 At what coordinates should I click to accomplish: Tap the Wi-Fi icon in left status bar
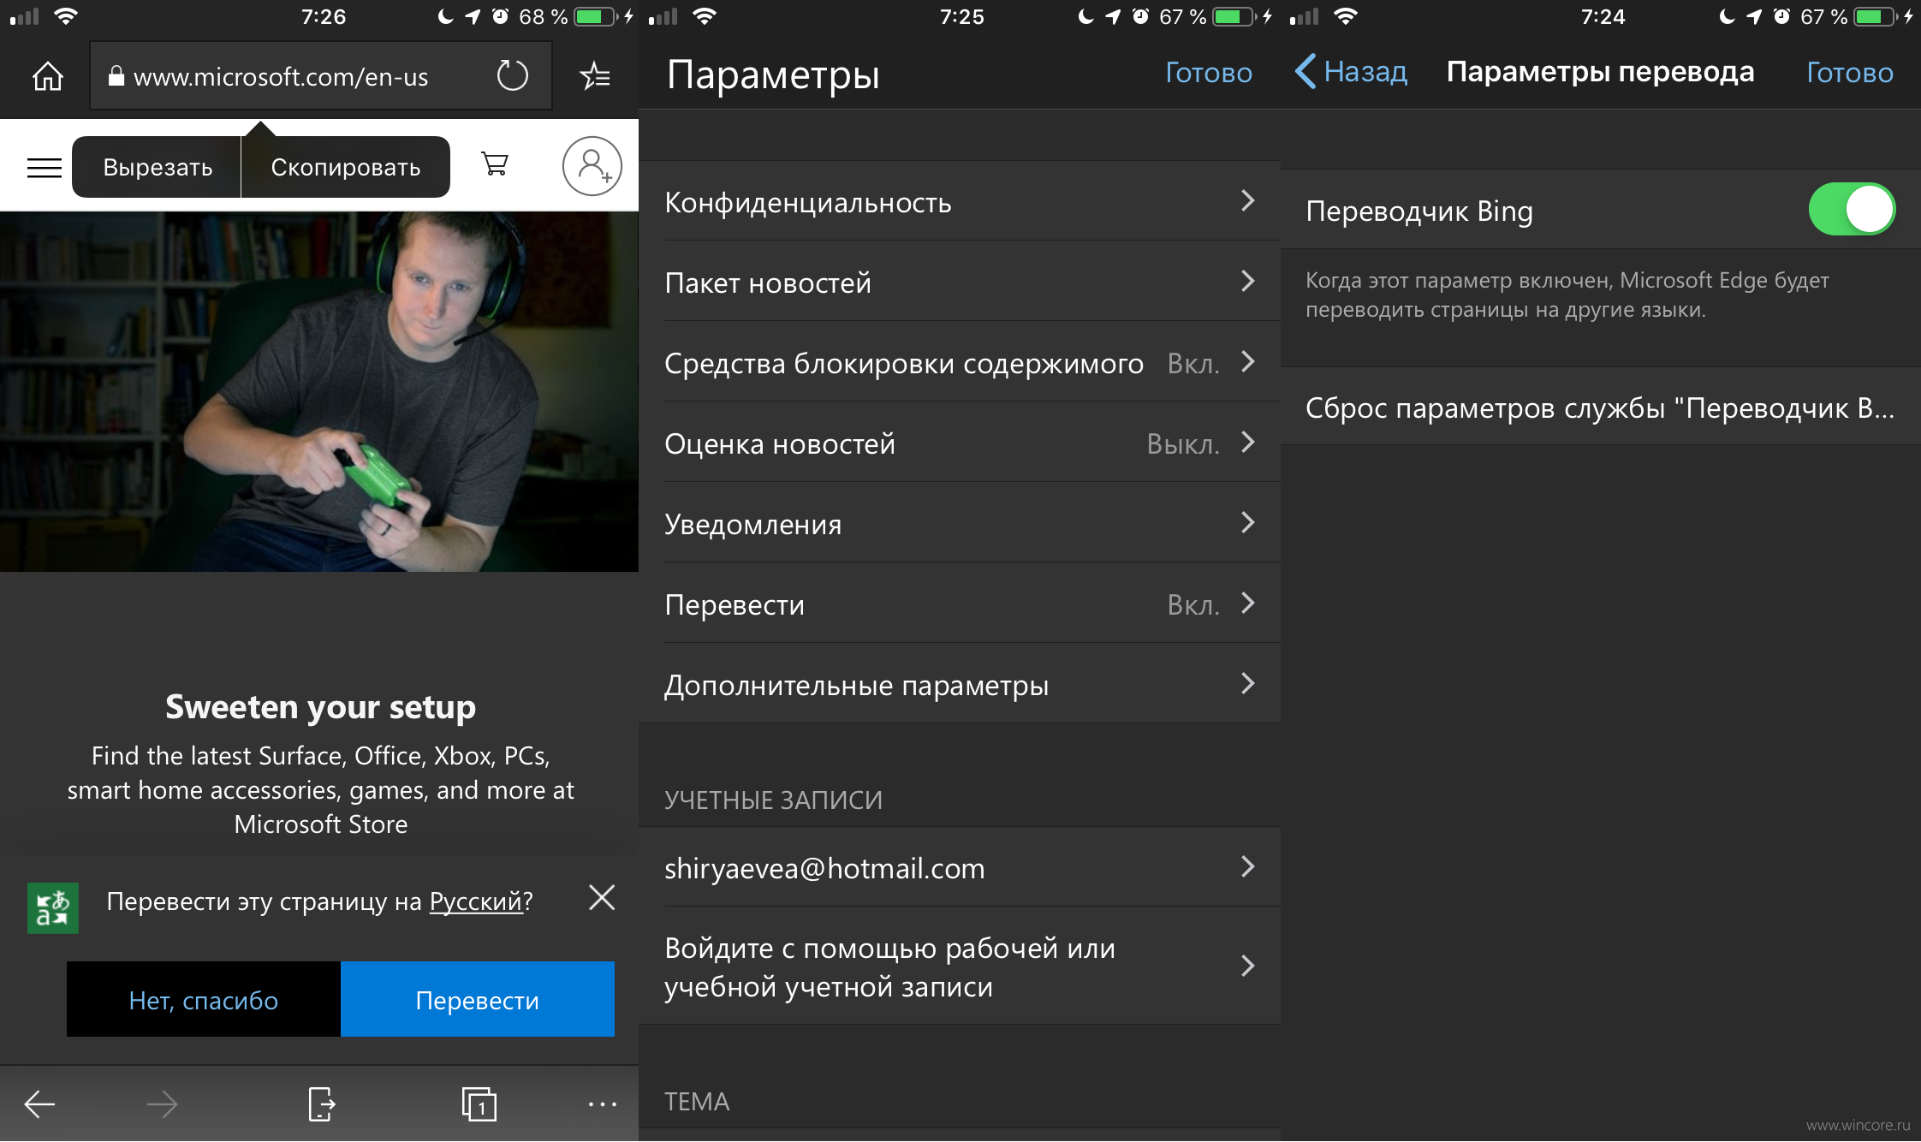pos(65,16)
